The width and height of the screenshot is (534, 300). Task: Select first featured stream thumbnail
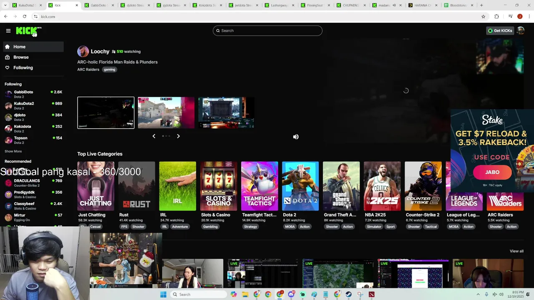pos(106,113)
